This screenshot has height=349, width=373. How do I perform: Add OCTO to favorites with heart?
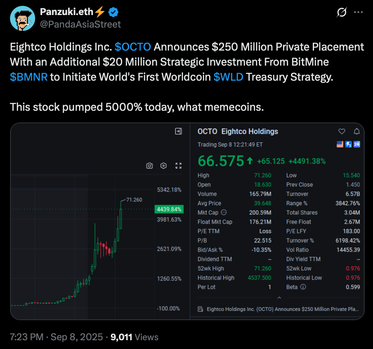(x=342, y=131)
